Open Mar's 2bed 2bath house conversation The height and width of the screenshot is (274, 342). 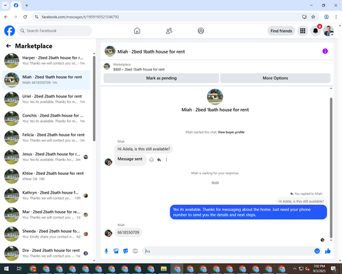tap(46, 214)
